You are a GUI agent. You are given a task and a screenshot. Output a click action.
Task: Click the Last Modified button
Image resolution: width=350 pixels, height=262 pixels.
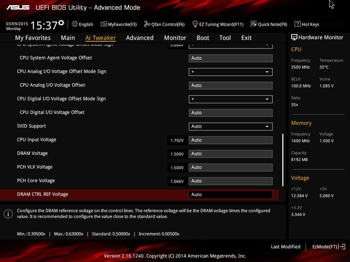(285, 247)
